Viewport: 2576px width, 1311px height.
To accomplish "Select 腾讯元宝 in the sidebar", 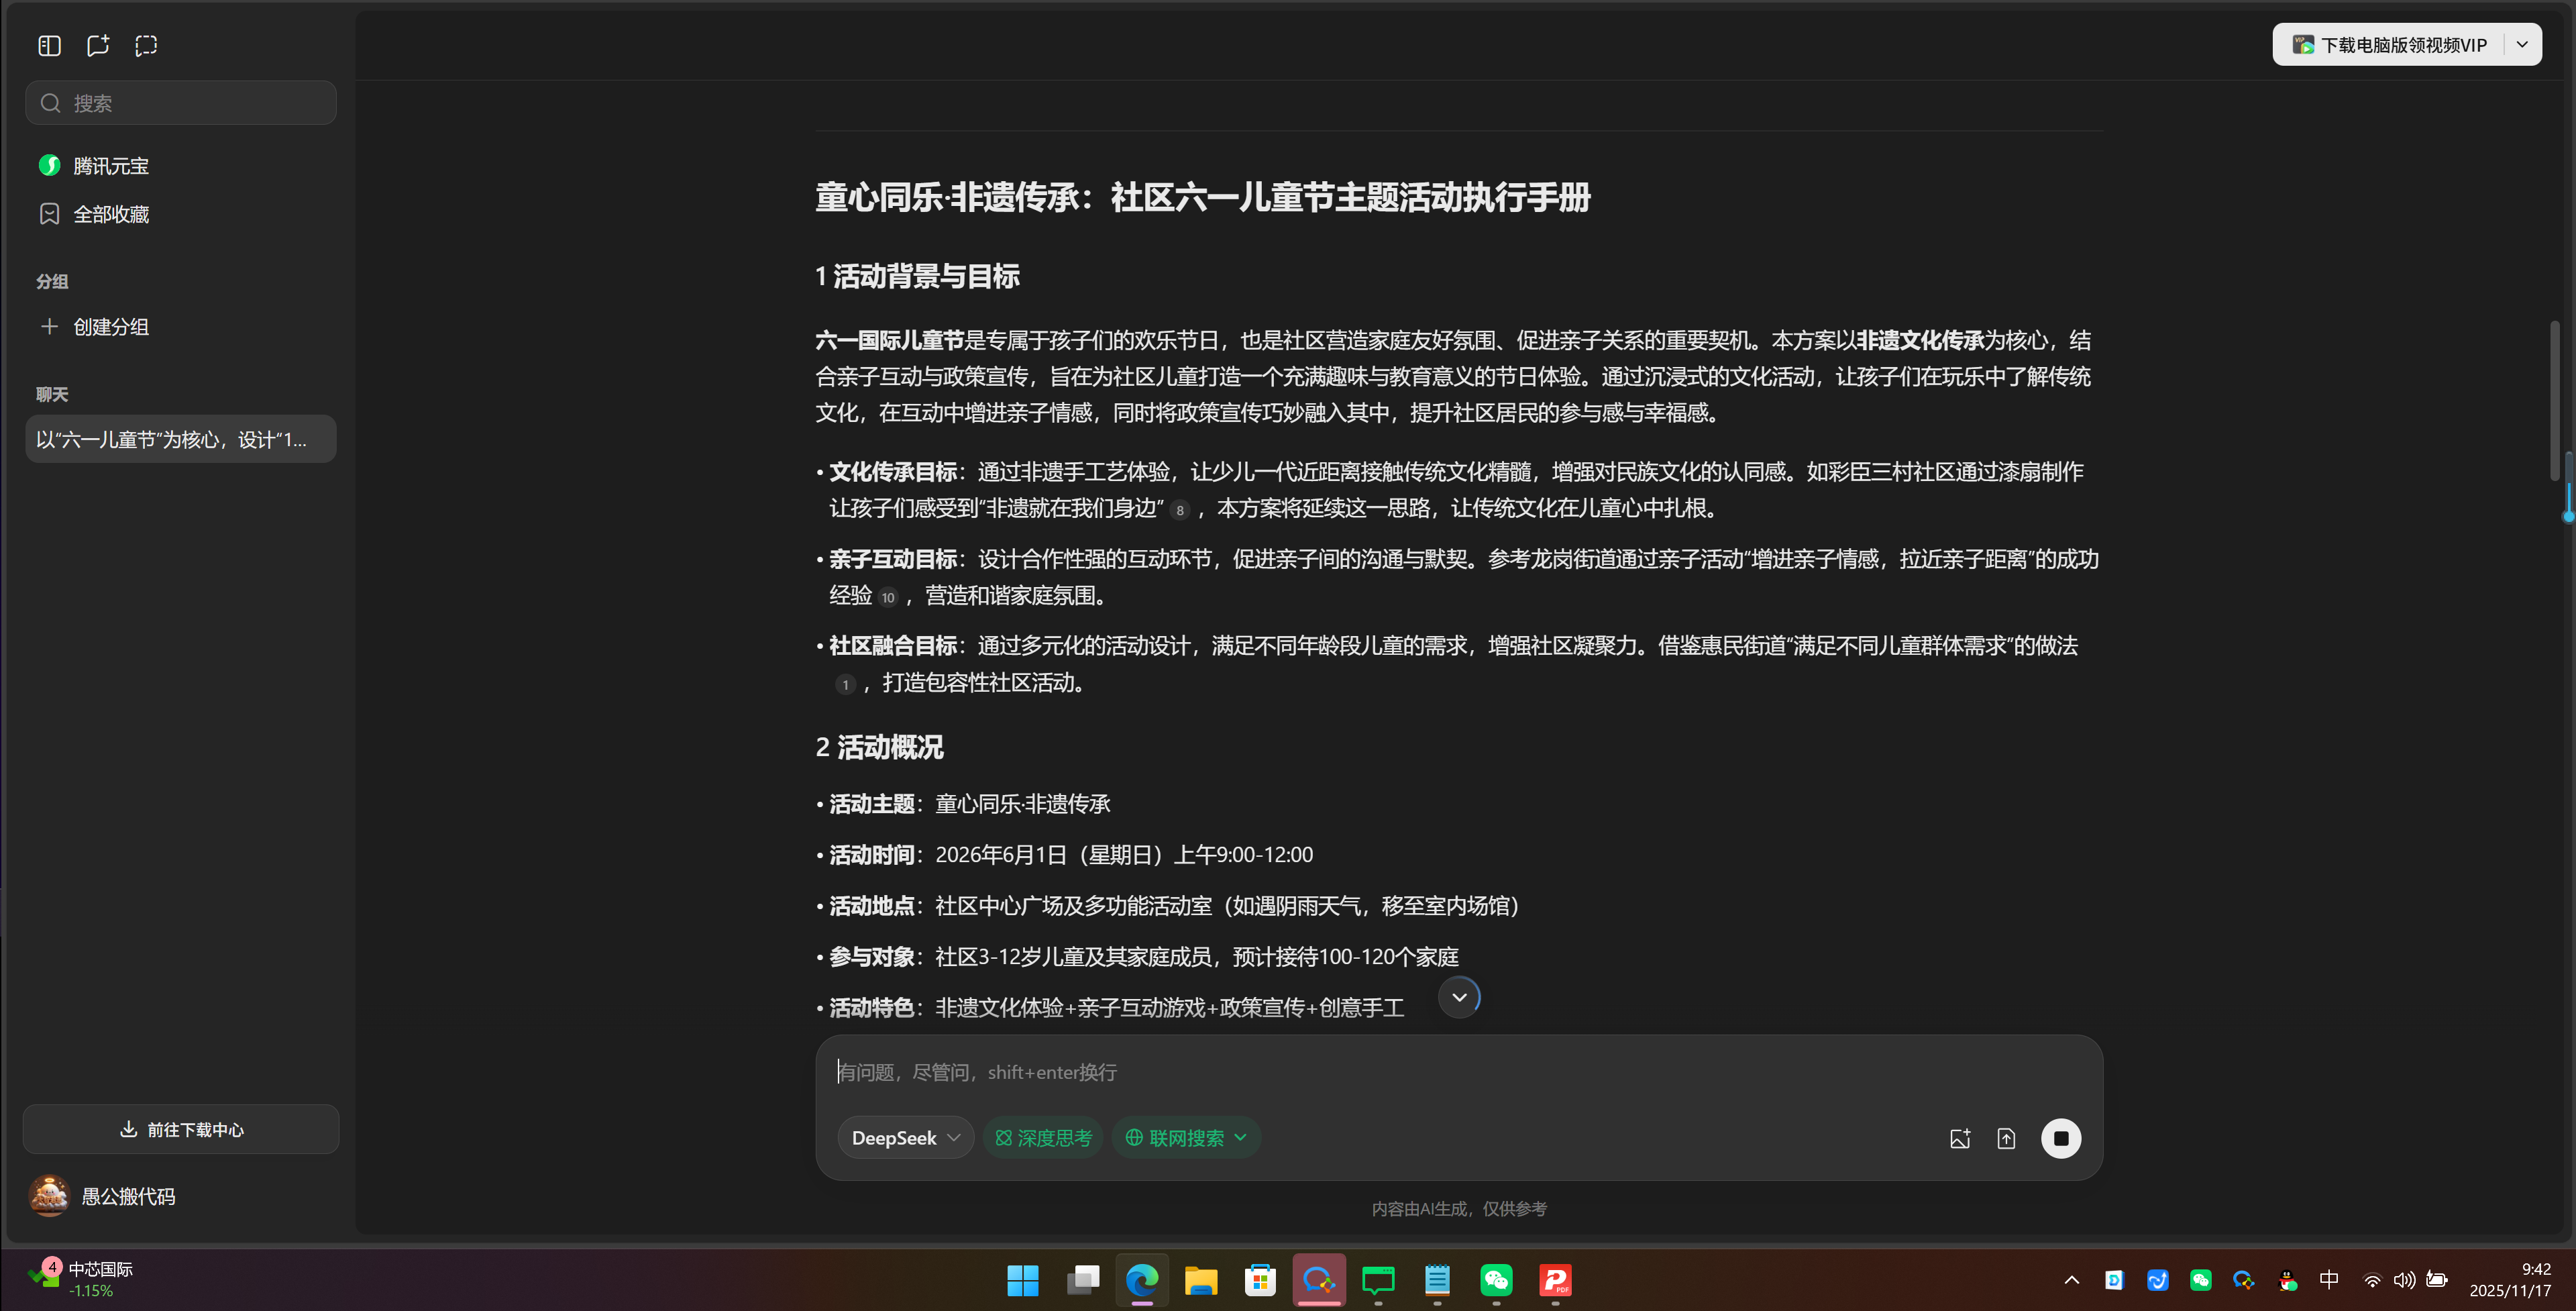I will 110,165.
